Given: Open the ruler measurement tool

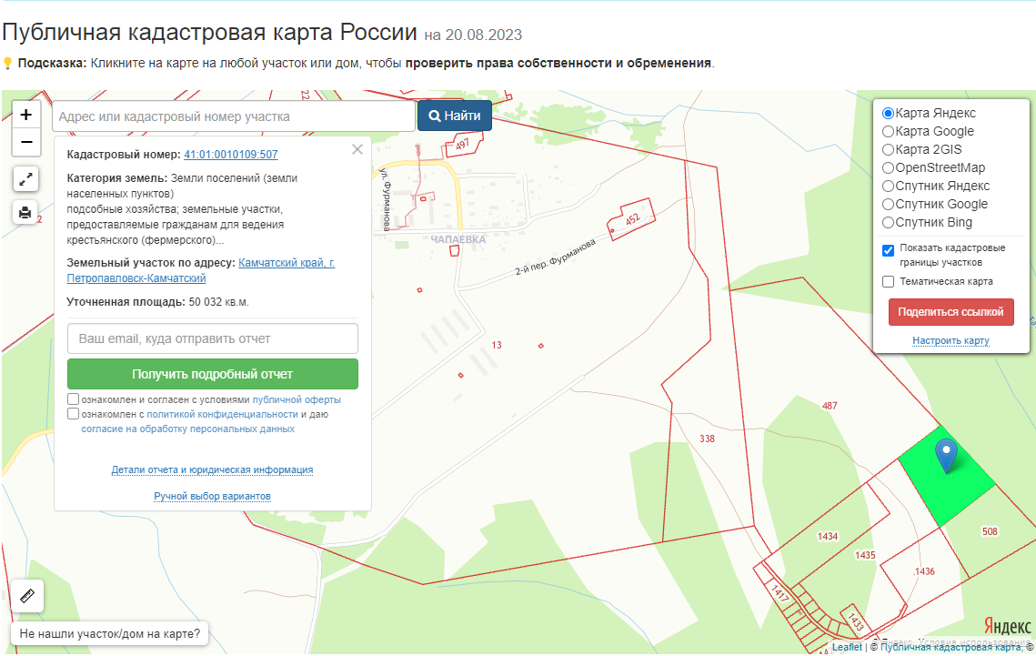Looking at the screenshot, I should 27,596.
